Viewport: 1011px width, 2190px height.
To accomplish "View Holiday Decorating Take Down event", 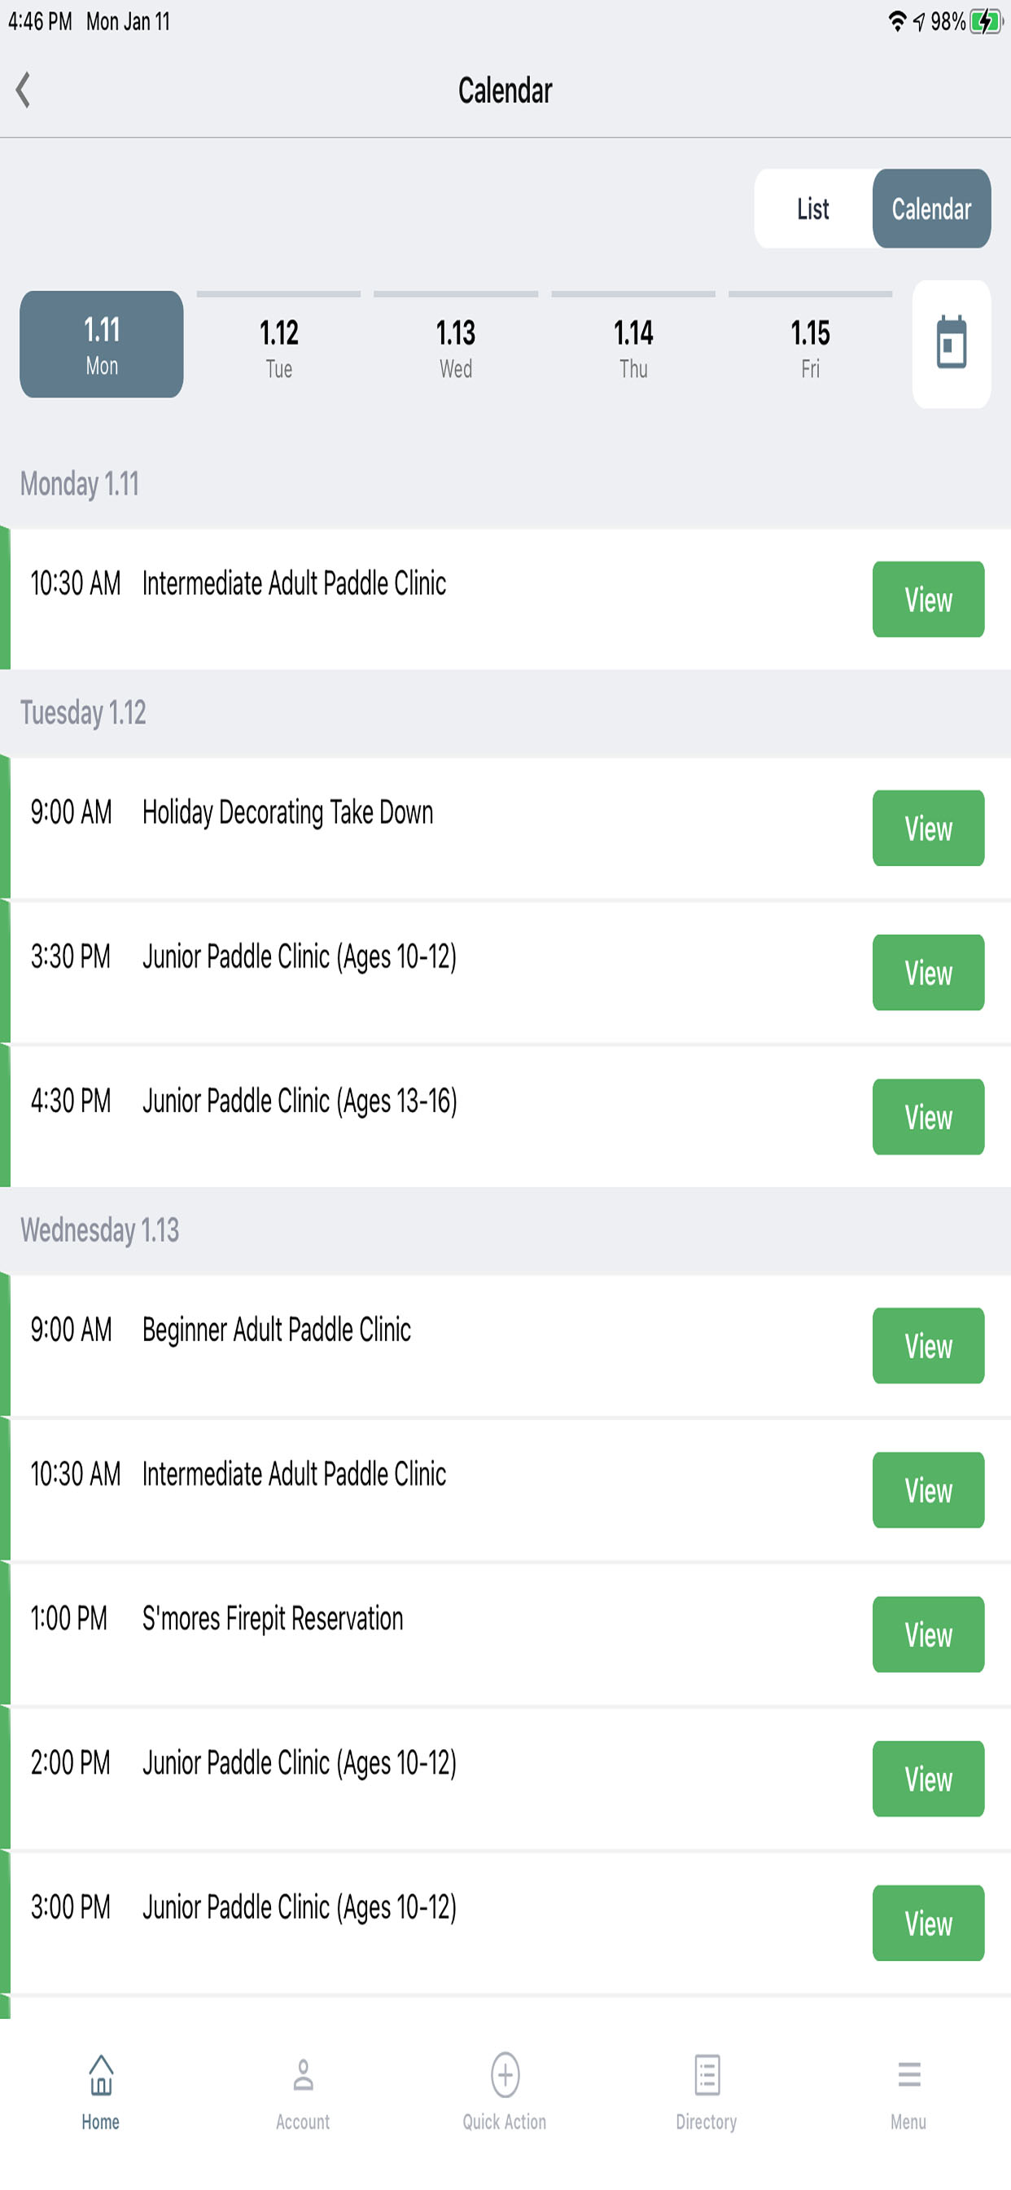I will 928,828.
